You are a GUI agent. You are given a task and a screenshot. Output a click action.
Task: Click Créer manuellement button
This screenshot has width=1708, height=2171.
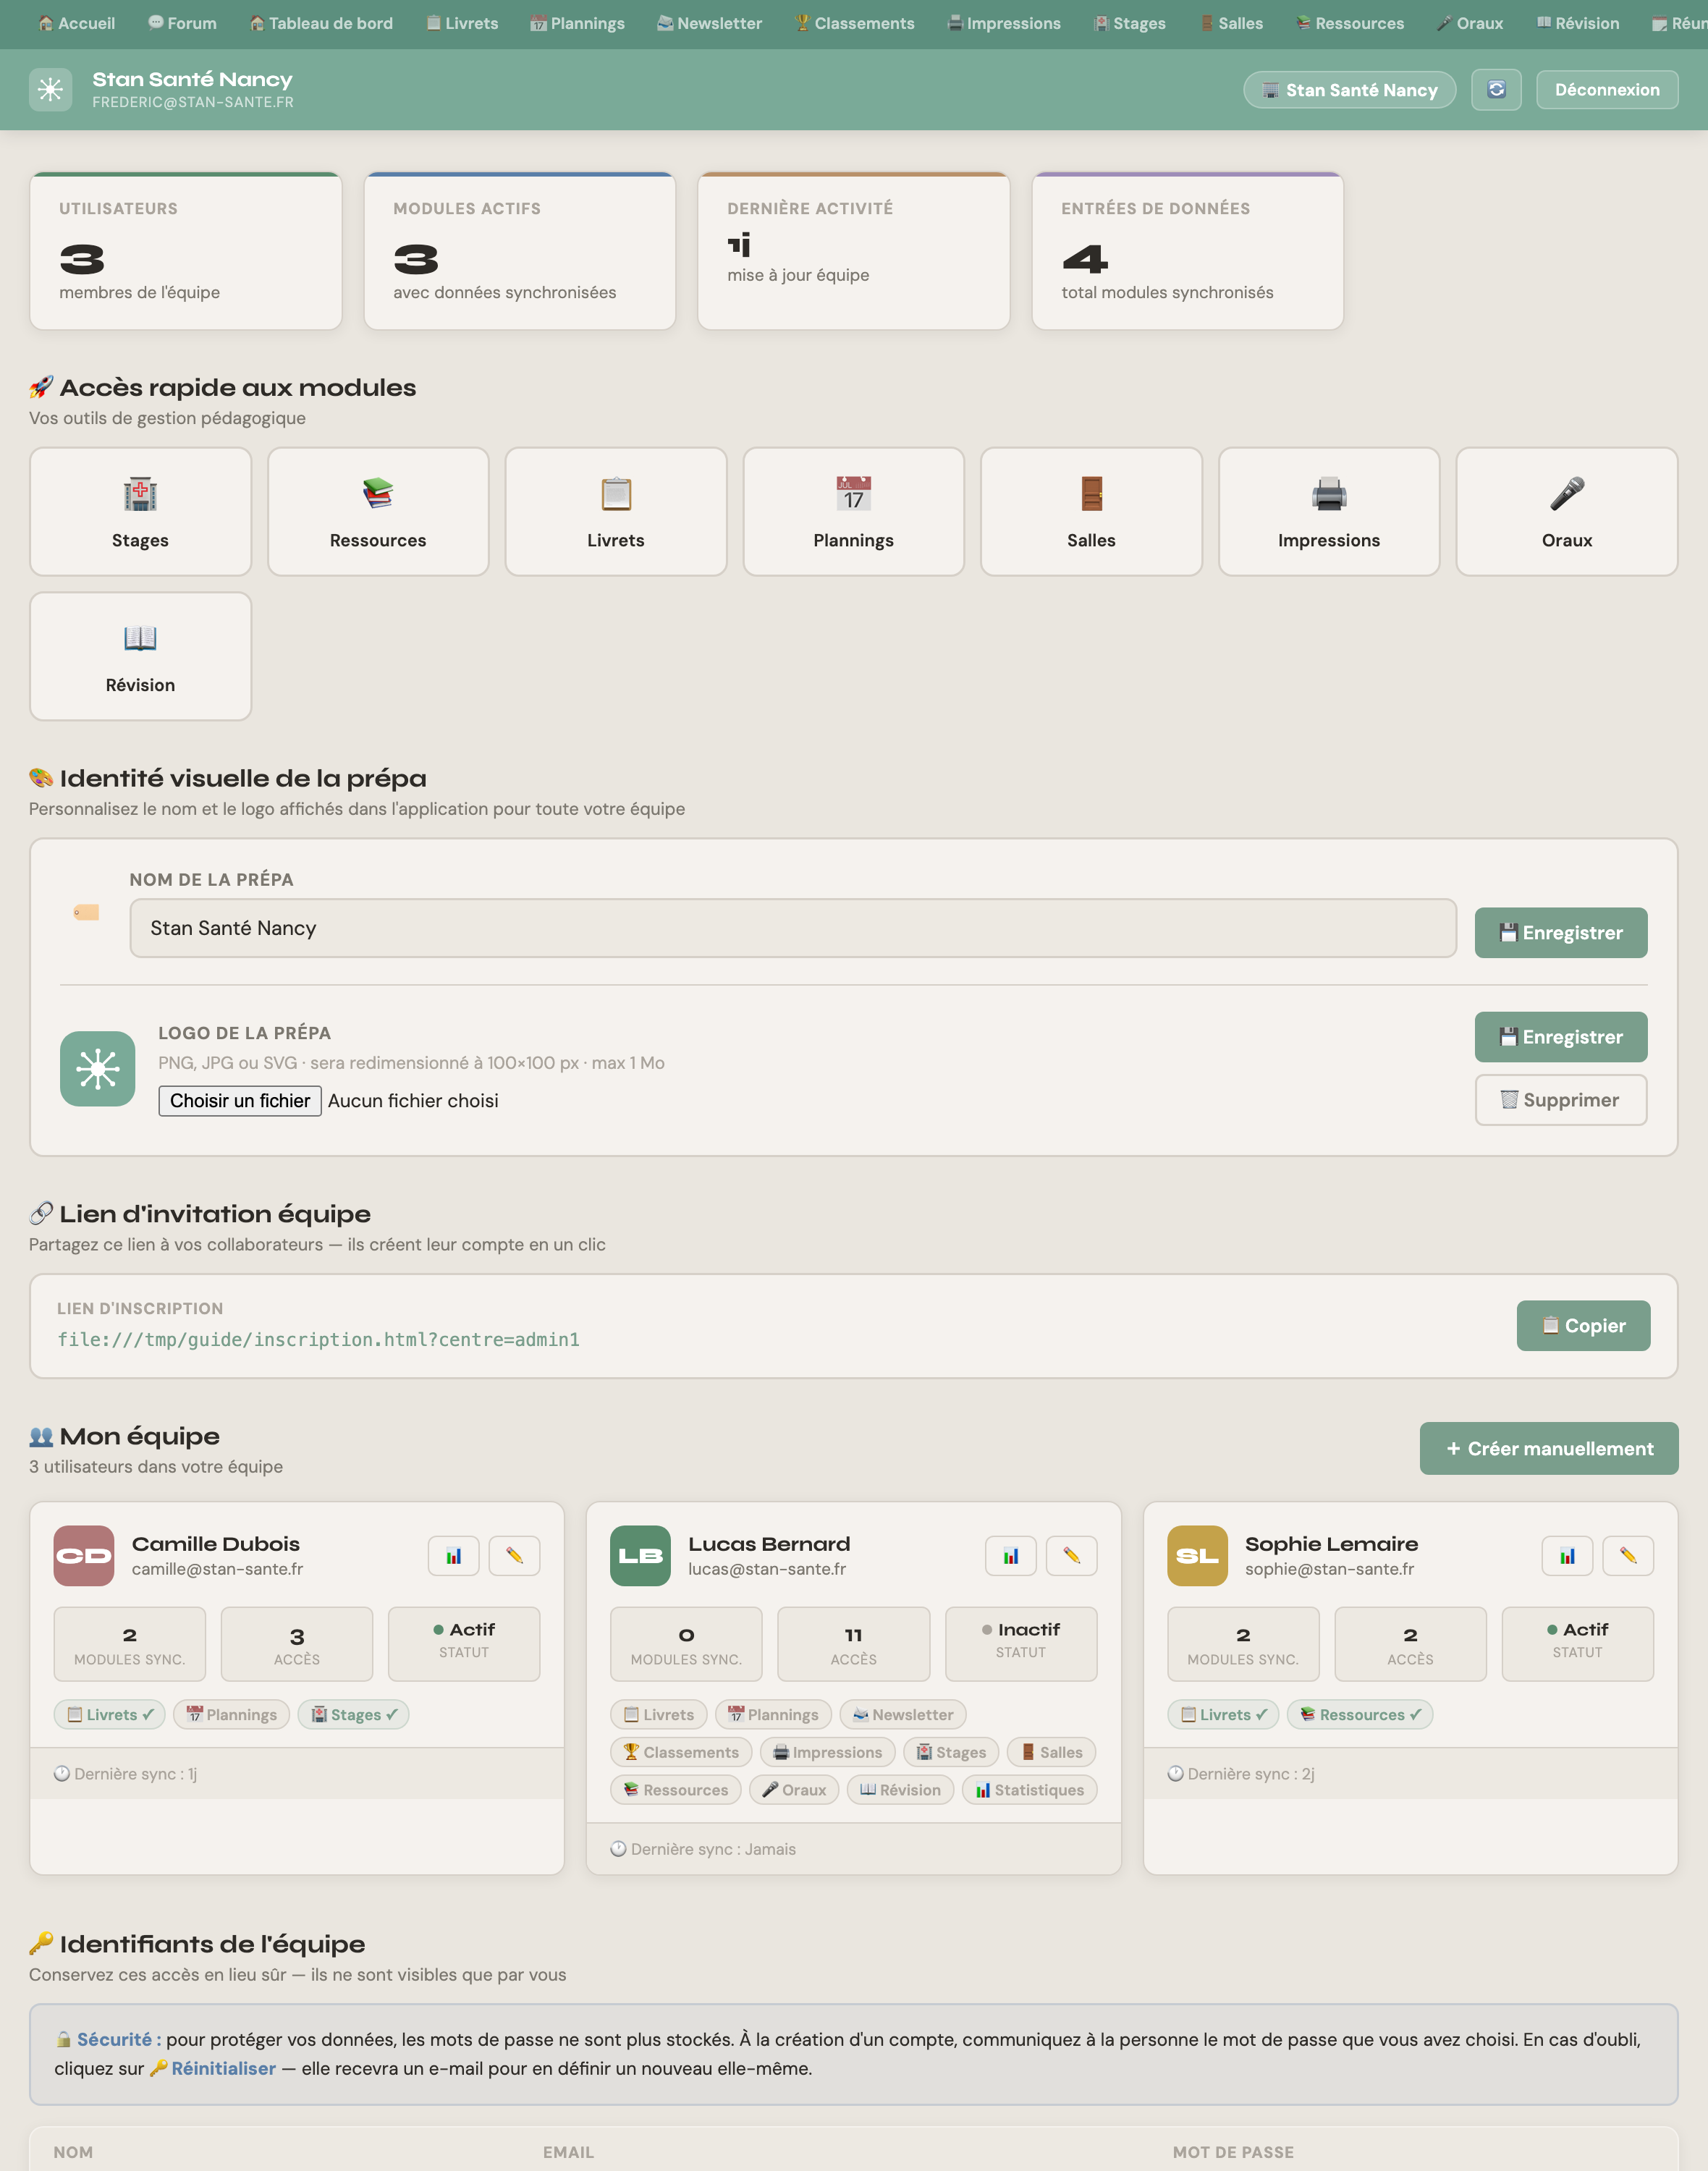1549,1449
